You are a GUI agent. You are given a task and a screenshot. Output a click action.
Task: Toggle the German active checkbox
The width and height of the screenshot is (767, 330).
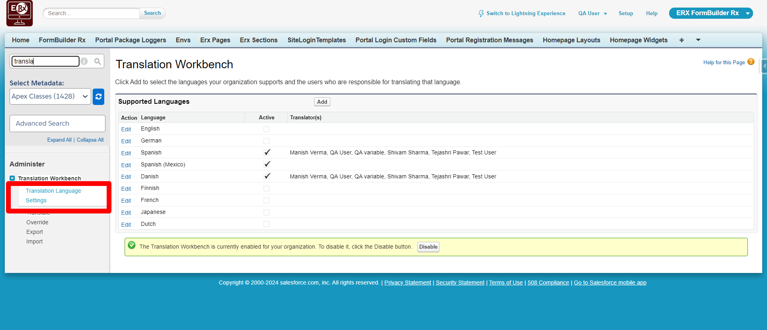pos(266,141)
